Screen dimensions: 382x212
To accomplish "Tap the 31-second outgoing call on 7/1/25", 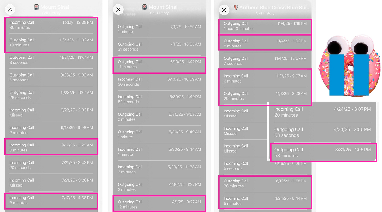I will (160, 47).
